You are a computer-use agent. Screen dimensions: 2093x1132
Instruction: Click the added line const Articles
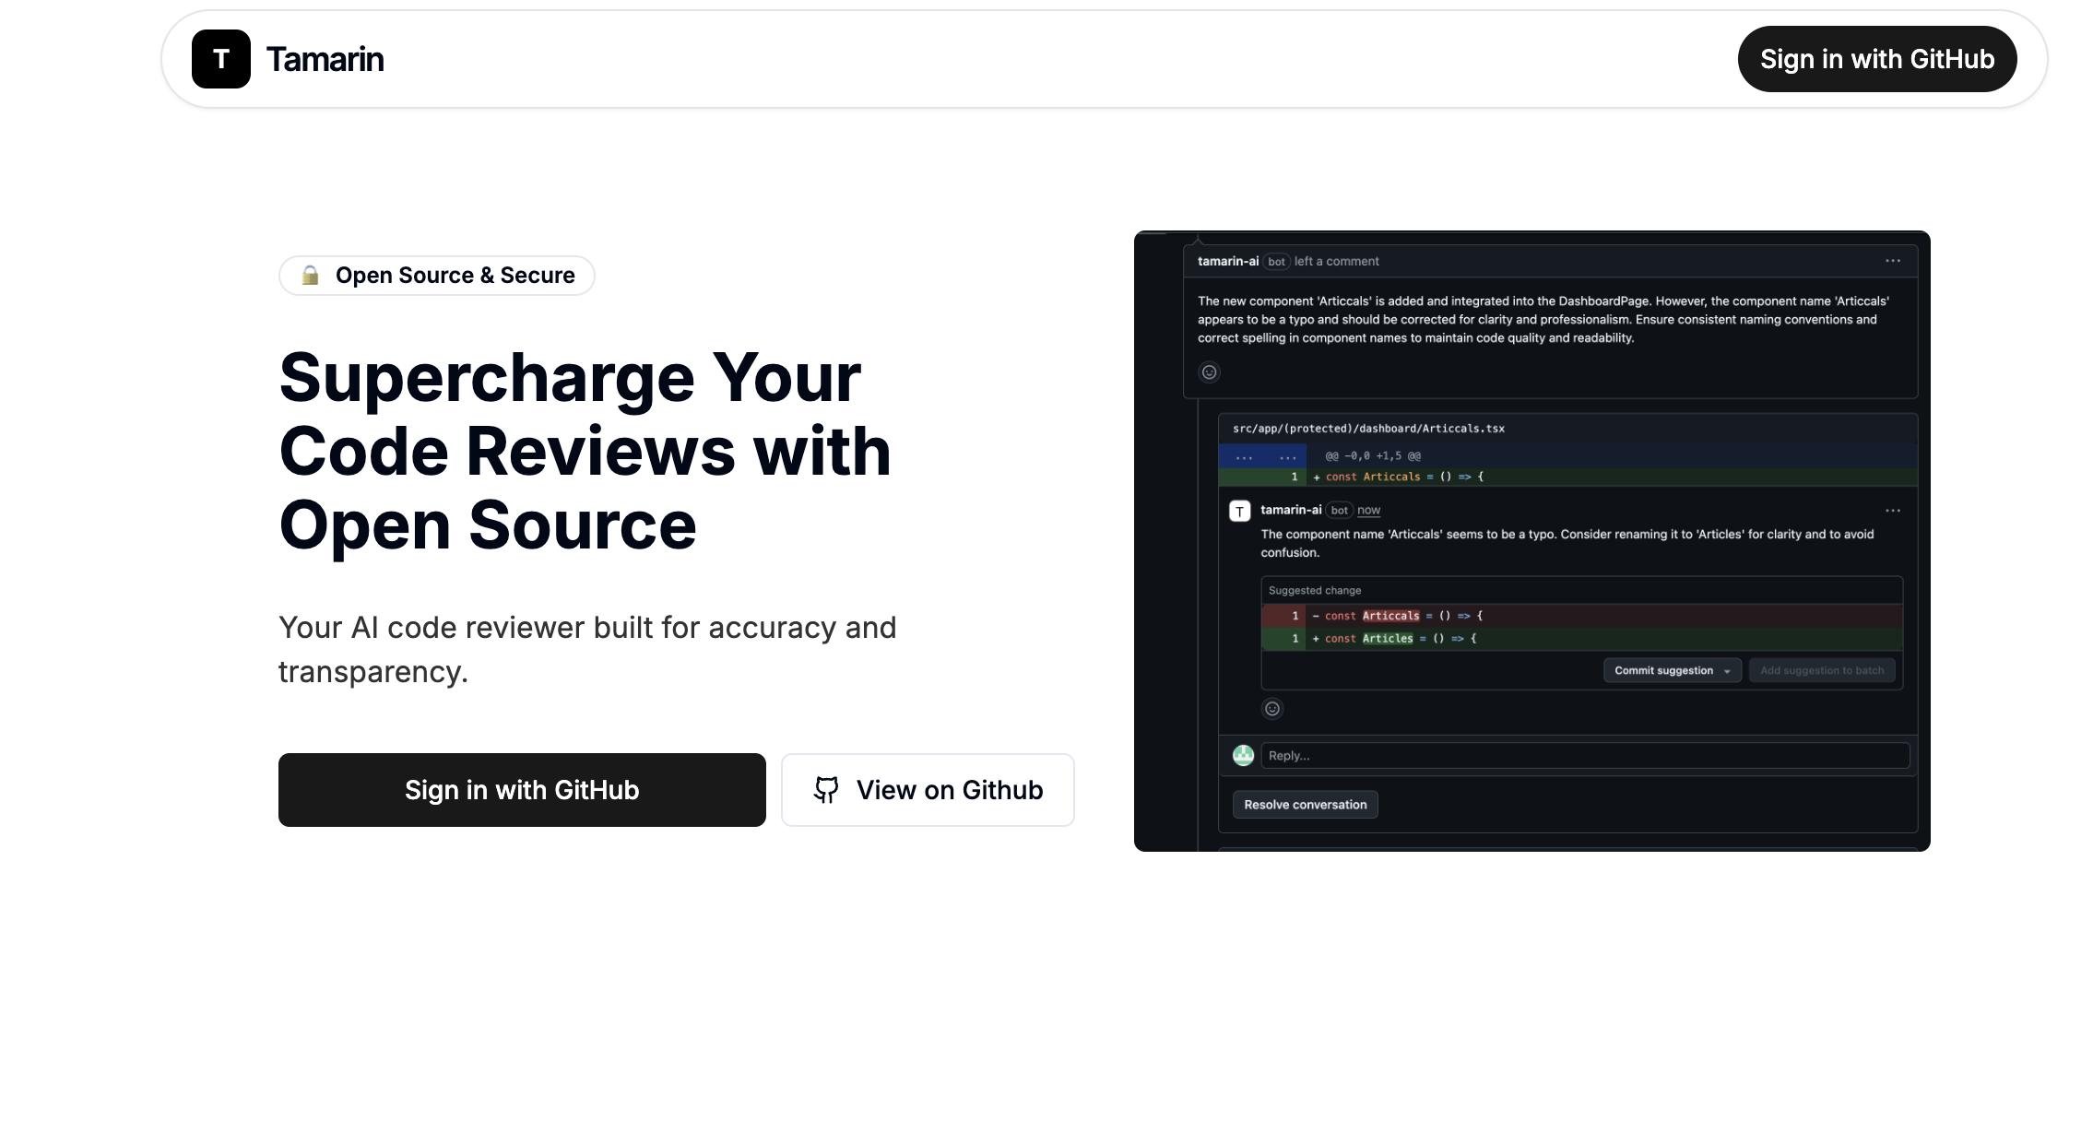pos(1581,639)
